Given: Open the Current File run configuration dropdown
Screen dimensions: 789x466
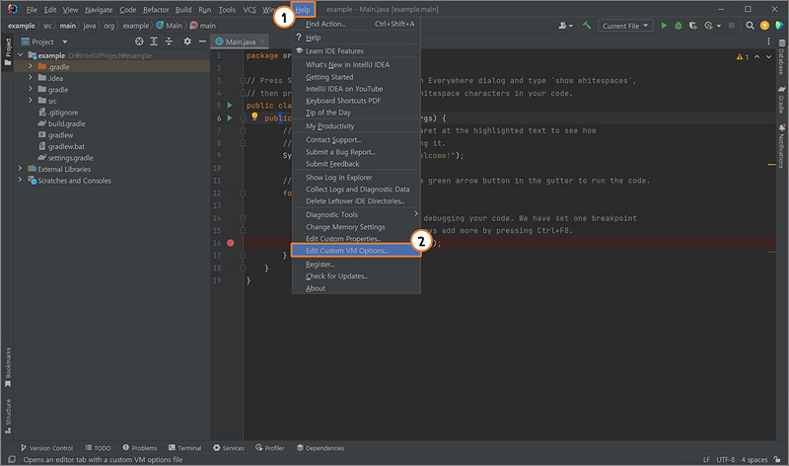Looking at the screenshot, I should pos(625,26).
